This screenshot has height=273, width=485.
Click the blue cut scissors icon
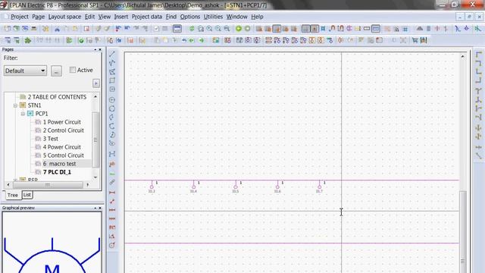58,29
